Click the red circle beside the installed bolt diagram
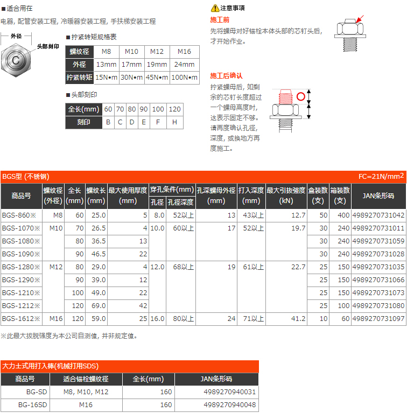The width and height of the screenshot is (407, 419). point(300,97)
